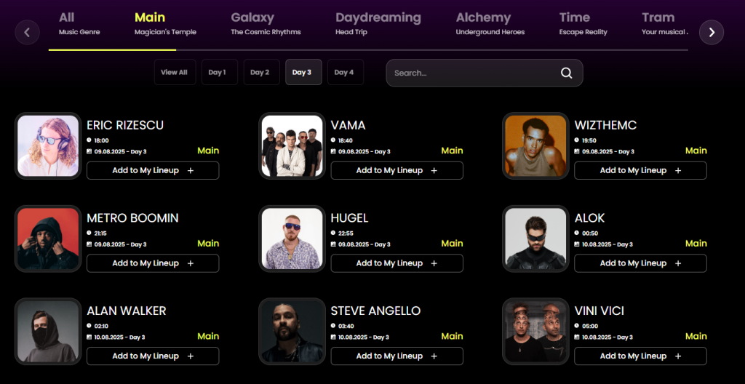The image size is (745, 384).
Task: Click plus icon for Metro Boomin lineup
Action: pyautogui.click(x=191, y=263)
